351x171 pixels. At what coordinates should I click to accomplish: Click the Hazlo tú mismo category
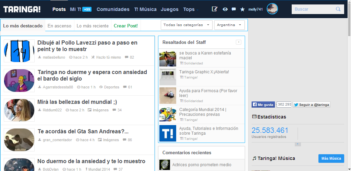click(x=109, y=57)
